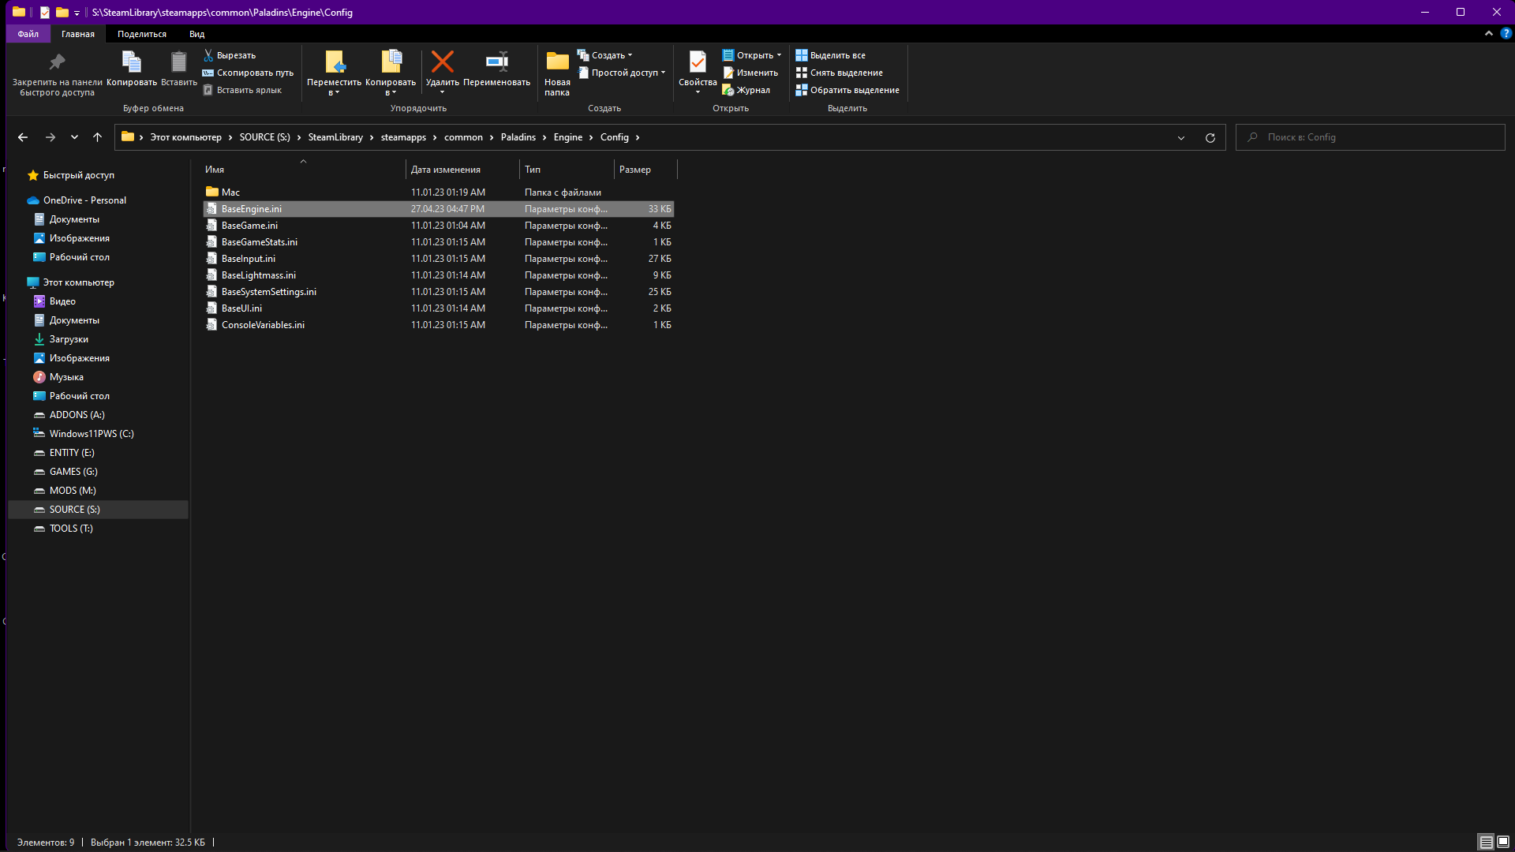Select Этот компьютер in navigation pane
1515x852 pixels.
click(x=78, y=282)
